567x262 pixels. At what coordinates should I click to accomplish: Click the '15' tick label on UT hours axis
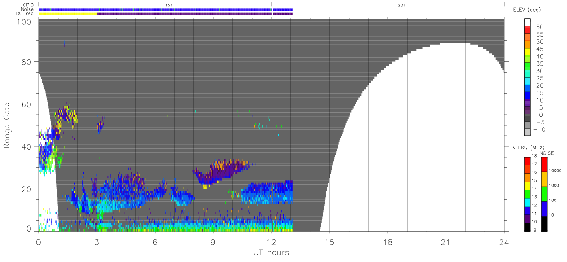point(329,242)
